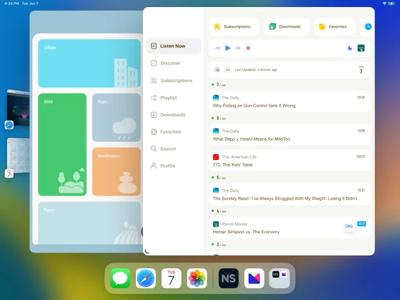Open episode Homer Simpson vs. The Economy

tap(289, 228)
